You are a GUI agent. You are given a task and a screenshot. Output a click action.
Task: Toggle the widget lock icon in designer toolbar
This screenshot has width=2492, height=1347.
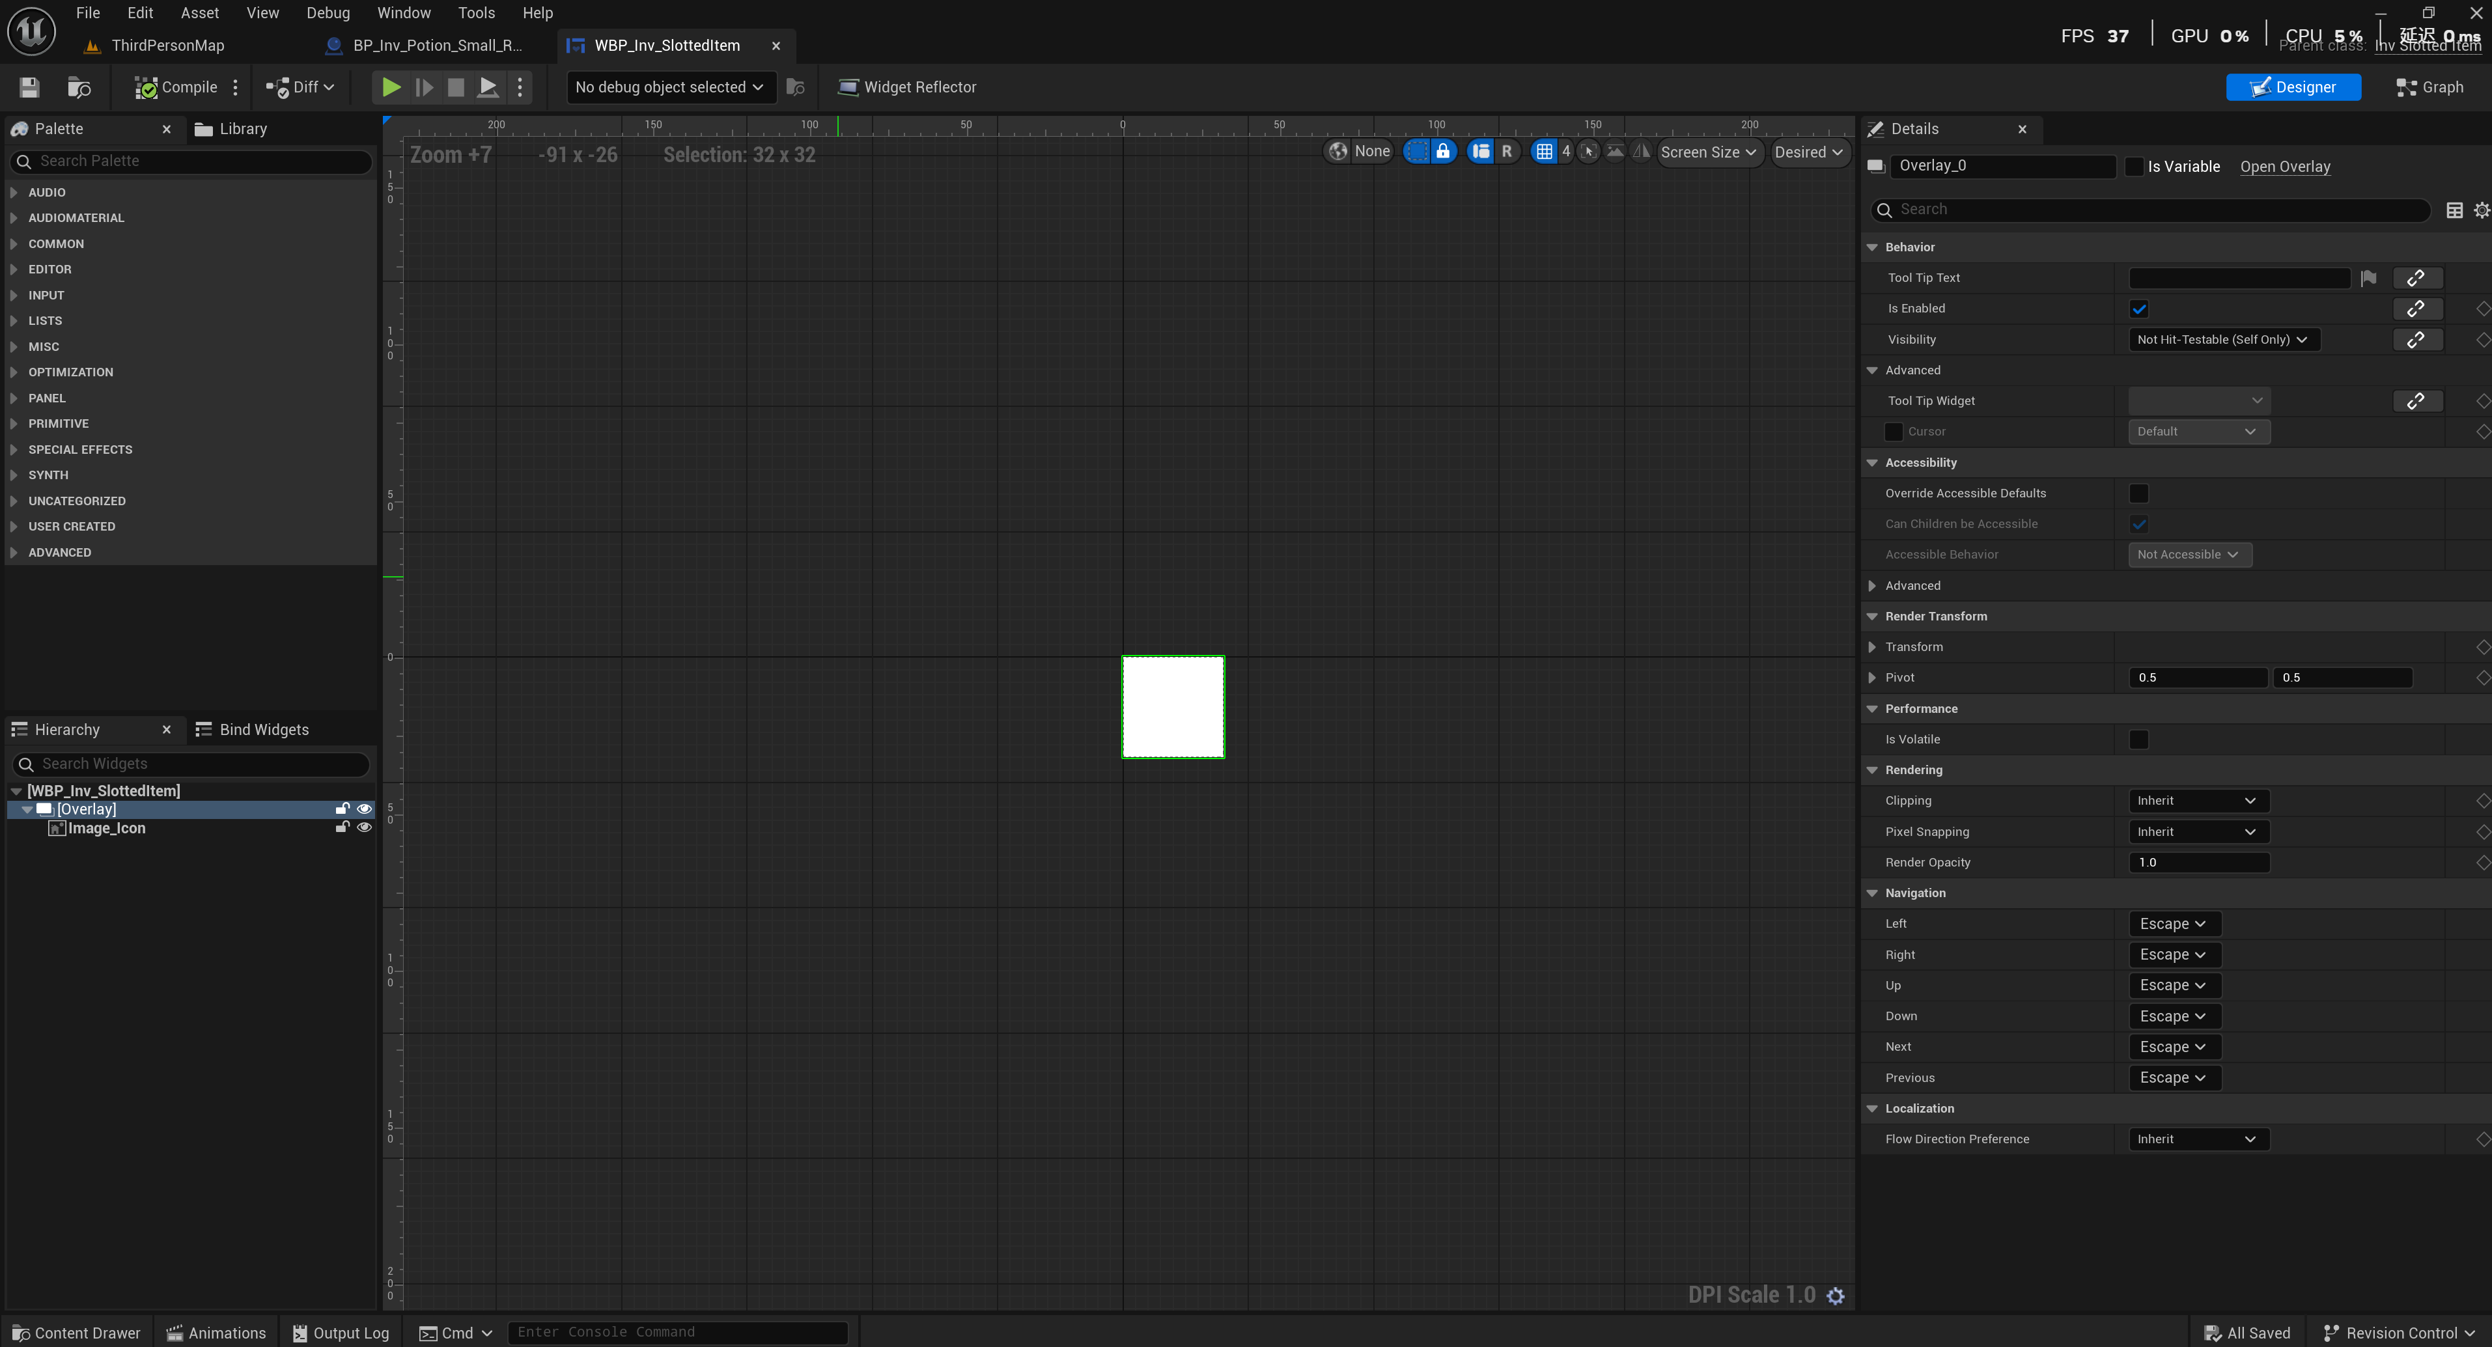pyautogui.click(x=1442, y=152)
